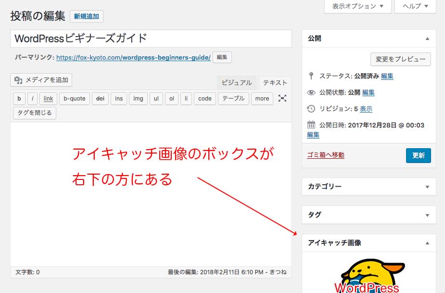
Task: Show revisions via 表示 link
Action: coord(366,109)
